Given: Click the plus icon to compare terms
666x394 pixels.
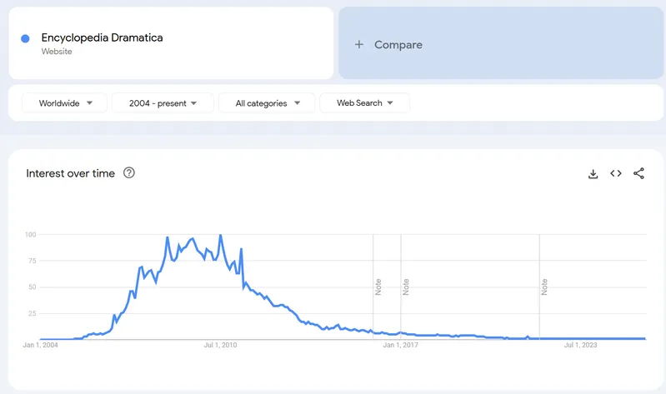Looking at the screenshot, I should coord(359,44).
